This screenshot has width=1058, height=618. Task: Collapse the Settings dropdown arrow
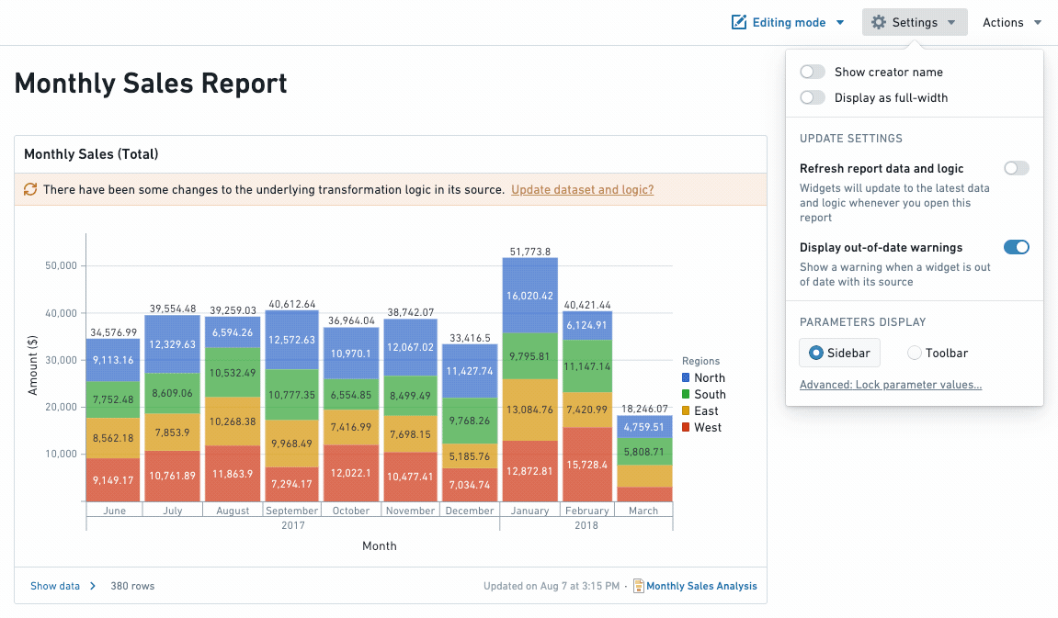[951, 22]
